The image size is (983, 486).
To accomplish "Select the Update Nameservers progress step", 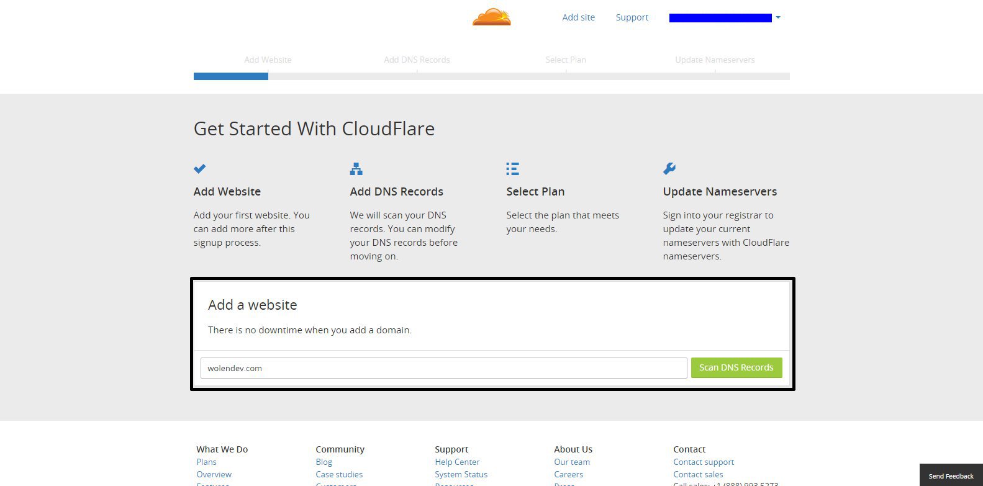I will [715, 60].
